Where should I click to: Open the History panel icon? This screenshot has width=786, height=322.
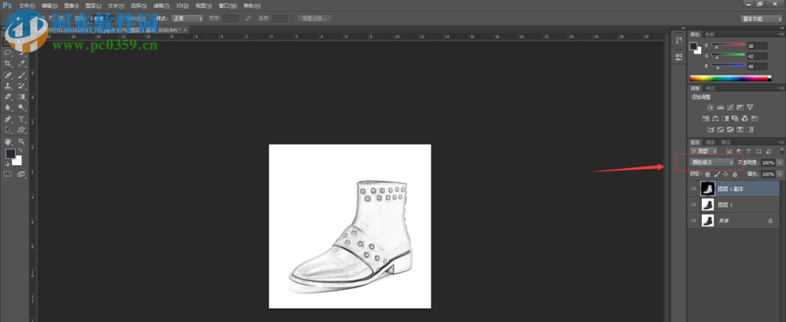(678, 41)
